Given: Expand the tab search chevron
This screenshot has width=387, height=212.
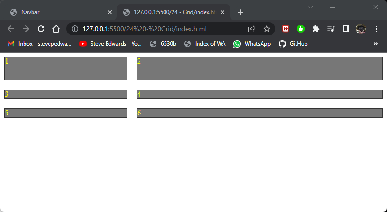Looking at the screenshot, I should coord(311,7).
